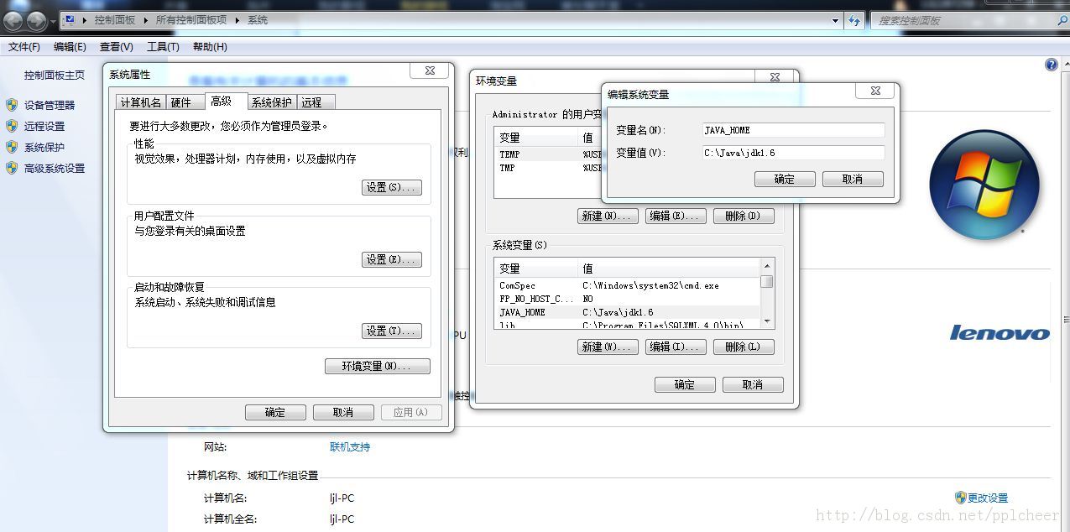Switch to the 系统保护 tab
The width and height of the screenshot is (1070, 532).
coord(272,102)
